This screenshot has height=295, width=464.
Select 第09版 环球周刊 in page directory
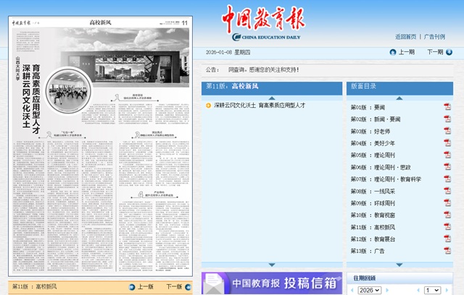point(370,203)
